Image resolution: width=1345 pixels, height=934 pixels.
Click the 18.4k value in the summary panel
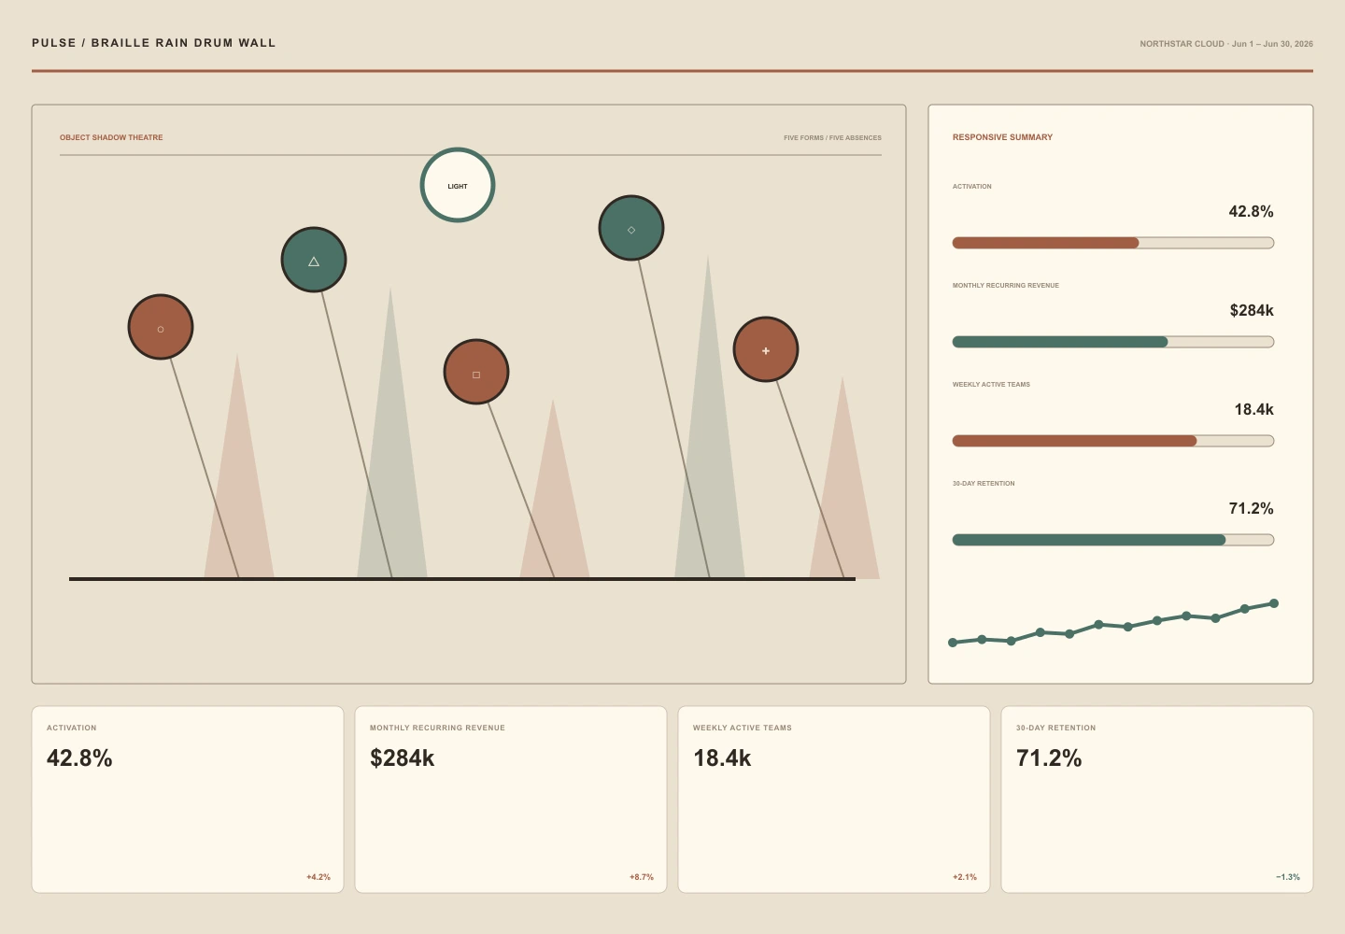1253,409
